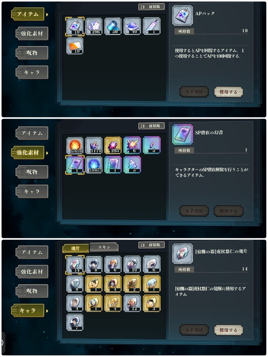Select the 虎杖悠仁 soul fragment showing 14
This screenshot has height=357, width=268.
point(75,265)
